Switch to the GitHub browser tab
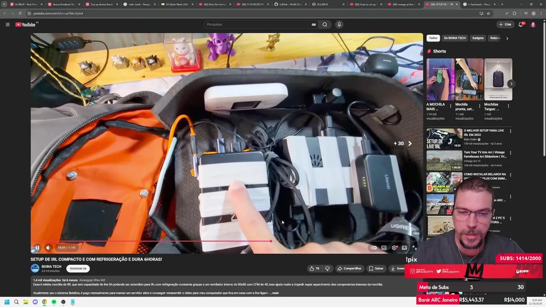The image size is (546, 307). pos(292,4)
